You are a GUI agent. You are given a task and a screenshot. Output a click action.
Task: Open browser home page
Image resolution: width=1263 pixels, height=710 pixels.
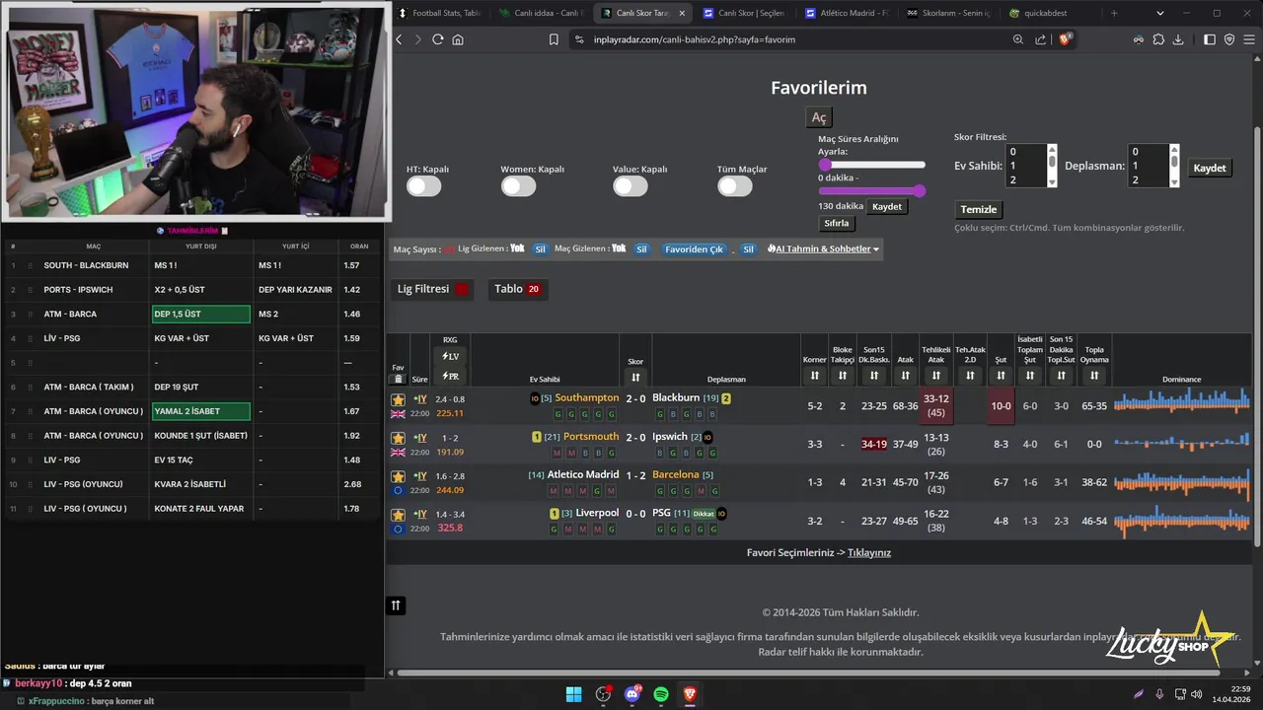coord(458,39)
